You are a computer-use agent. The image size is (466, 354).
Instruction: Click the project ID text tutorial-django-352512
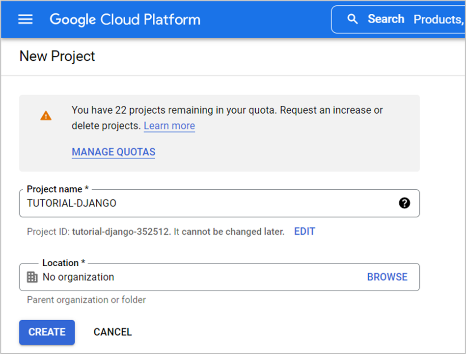click(121, 231)
